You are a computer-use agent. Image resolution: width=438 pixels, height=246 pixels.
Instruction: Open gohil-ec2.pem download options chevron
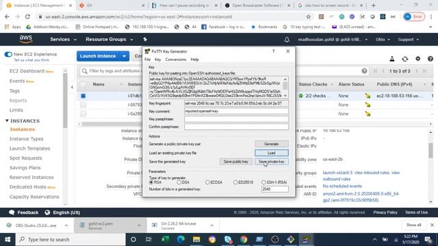click(x=139, y=225)
